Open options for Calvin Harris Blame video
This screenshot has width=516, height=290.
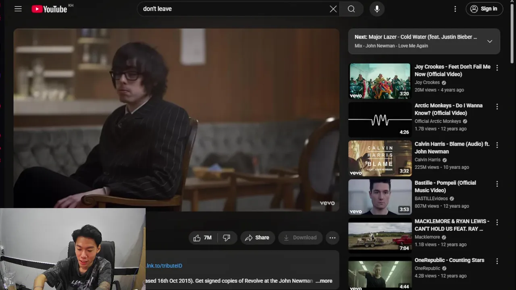click(497, 145)
